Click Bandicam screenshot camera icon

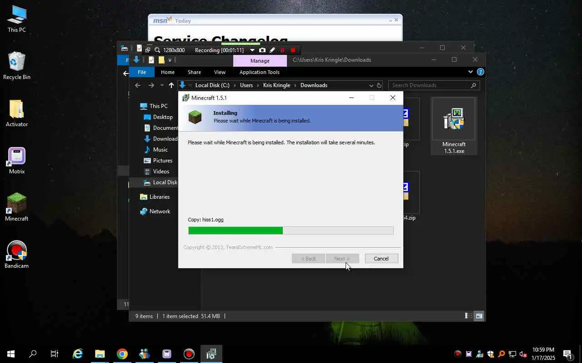tap(262, 50)
